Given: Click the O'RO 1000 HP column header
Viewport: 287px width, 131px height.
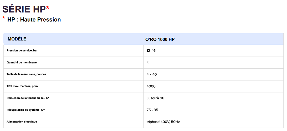Looking at the screenshot, I should click(160, 40).
